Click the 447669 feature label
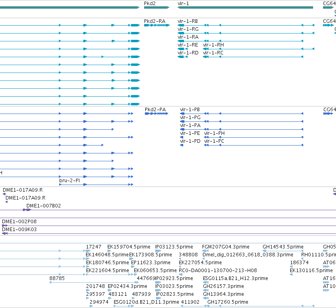Viewport: 336px width, 308px height. 146,278
